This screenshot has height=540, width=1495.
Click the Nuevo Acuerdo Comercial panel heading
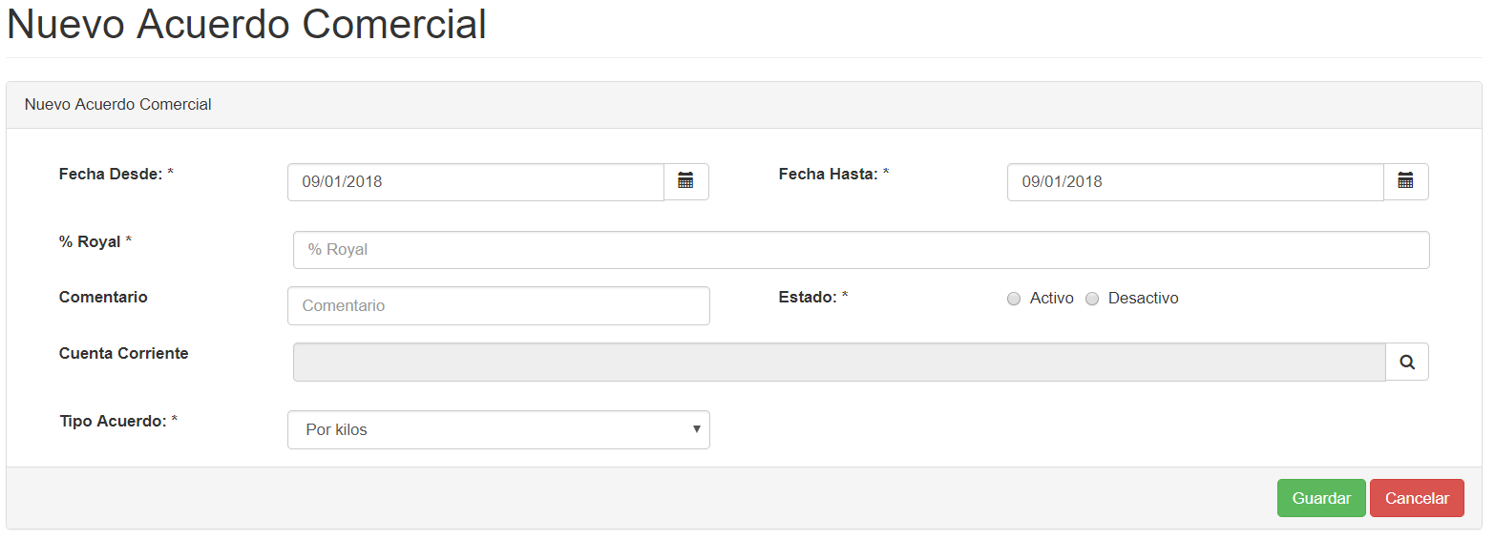point(118,104)
